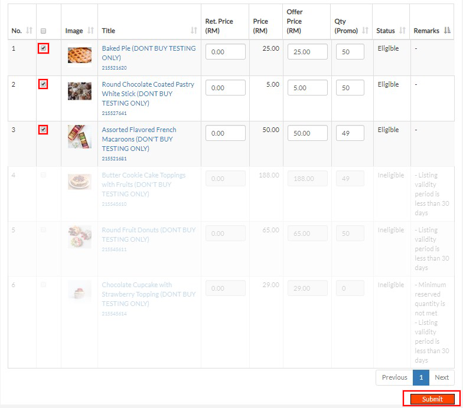Click the chocolate pastry thumbnail image
This screenshot has width=463, height=408.
tap(79, 91)
